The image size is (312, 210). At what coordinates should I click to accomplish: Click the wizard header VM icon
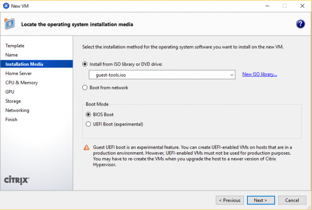click(x=10, y=24)
